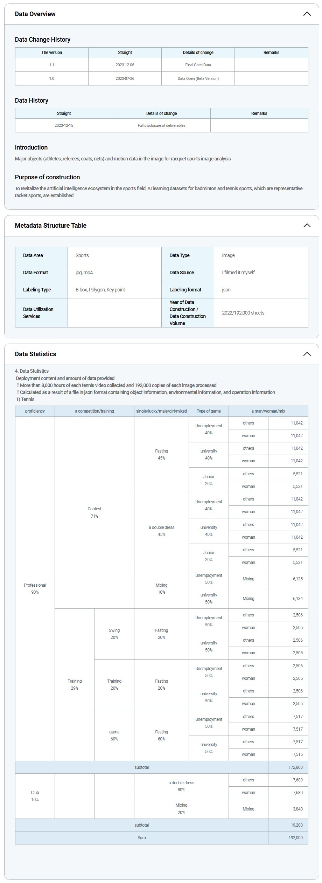Click the Data Overview section title

(35, 14)
